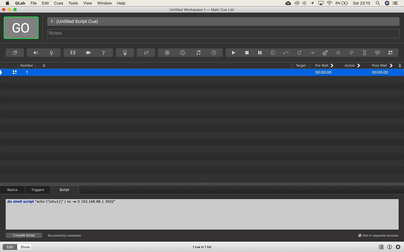This screenshot has width=404, height=252.
Task: Add a new Audio cue
Action: (x=35, y=53)
